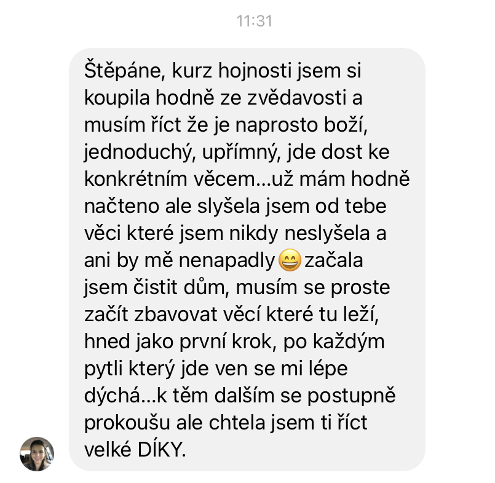Click the phrase 'naprosto boží' in the message
This screenshot has width=495, height=483.
(x=301, y=126)
